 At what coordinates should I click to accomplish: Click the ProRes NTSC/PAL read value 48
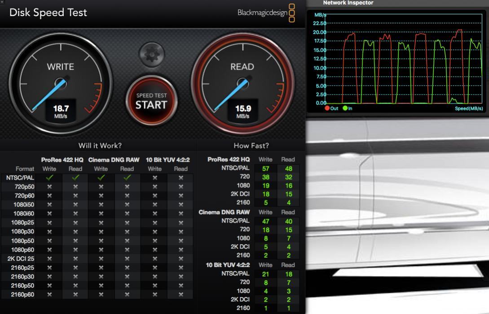(x=289, y=169)
